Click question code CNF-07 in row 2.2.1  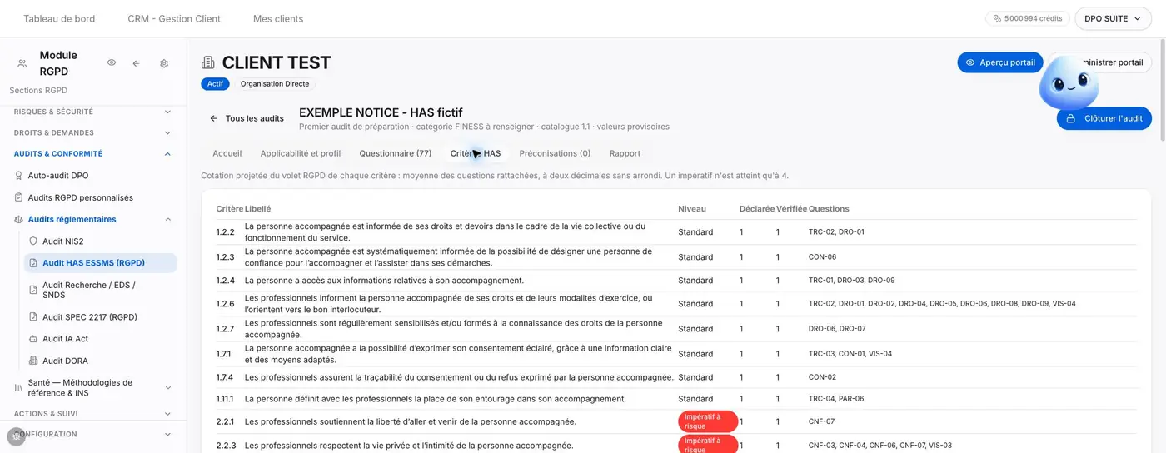click(821, 422)
